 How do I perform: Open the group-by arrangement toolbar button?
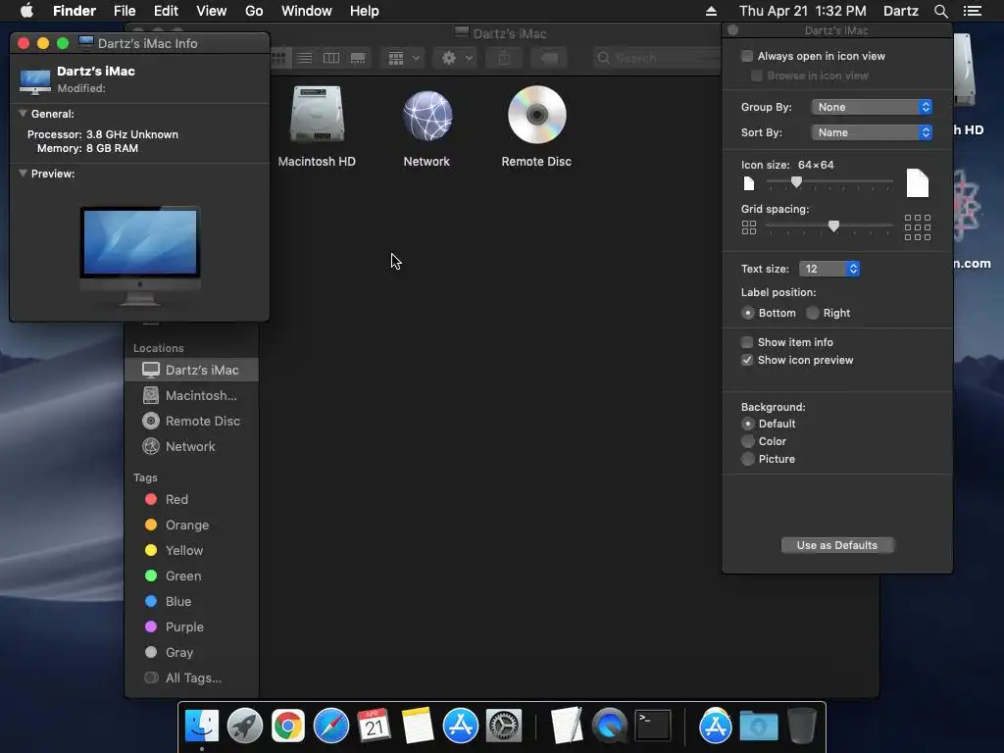[x=403, y=58]
